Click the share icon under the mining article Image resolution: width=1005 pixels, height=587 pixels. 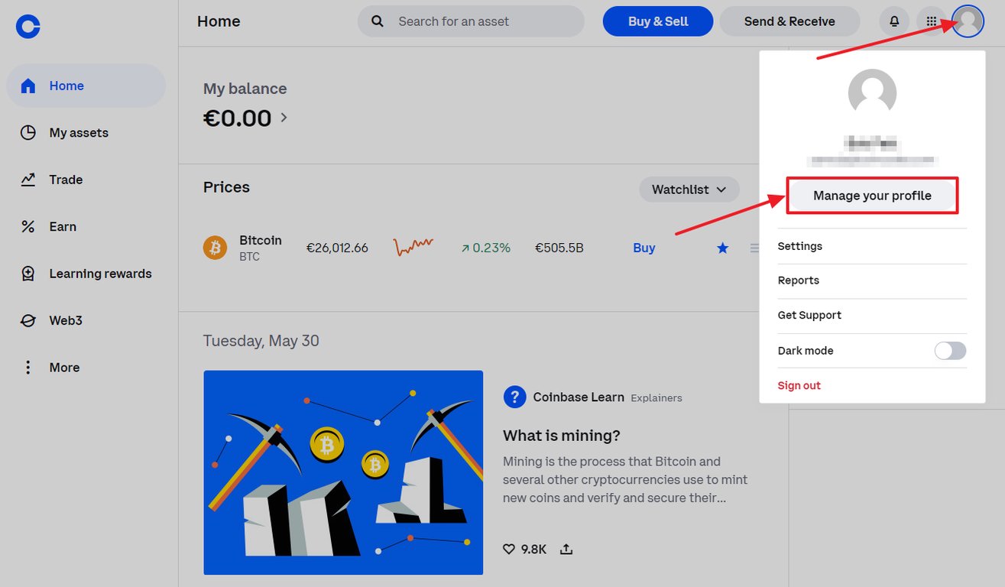pos(566,549)
